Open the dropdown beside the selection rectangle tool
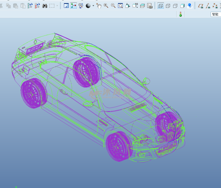This screenshot has width=221, height=188. click(x=57, y=5)
